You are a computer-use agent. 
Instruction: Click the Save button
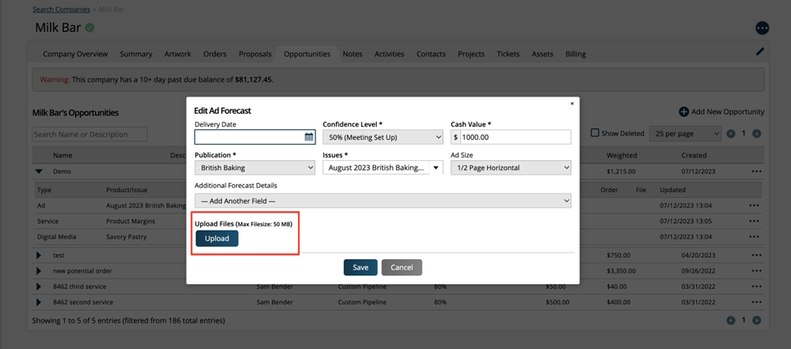(360, 267)
